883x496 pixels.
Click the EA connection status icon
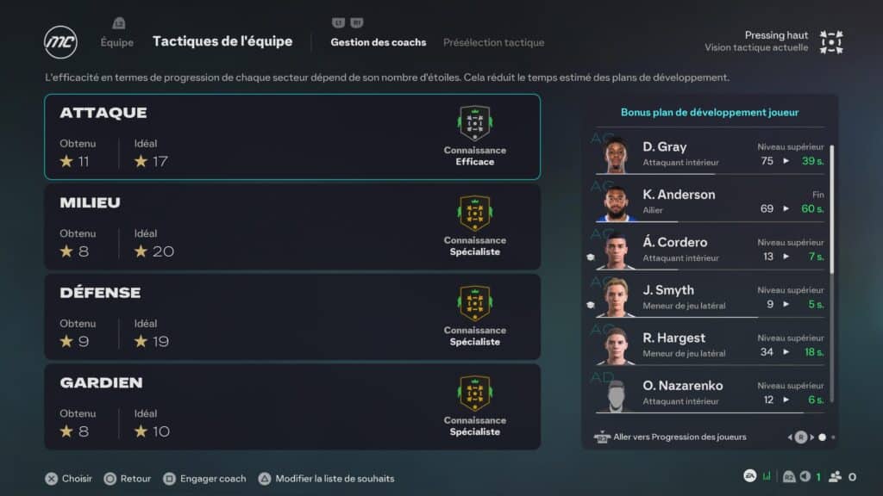pyautogui.click(x=750, y=476)
